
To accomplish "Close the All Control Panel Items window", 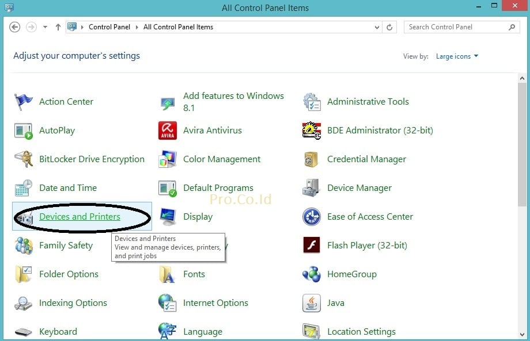I will pos(515,6).
